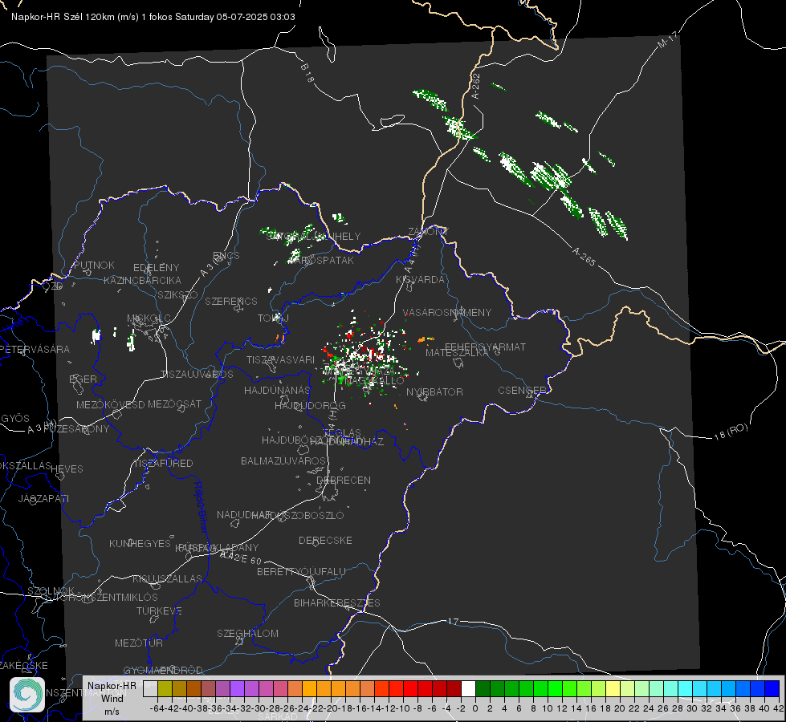Click the KAZINCBARCIKA town label
Image resolution: width=786 pixels, height=722 pixels.
[x=142, y=280]
